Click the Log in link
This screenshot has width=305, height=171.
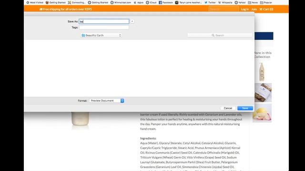click(244, 9)
